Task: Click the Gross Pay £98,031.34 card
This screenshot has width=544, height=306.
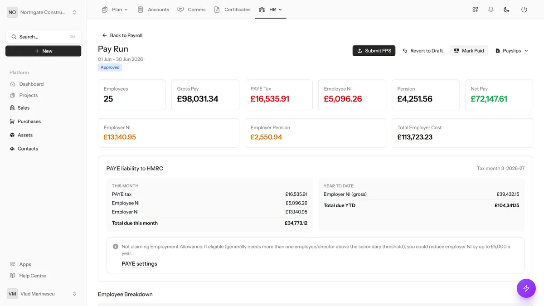Action: pyautogui.click(x=205, y=95)
